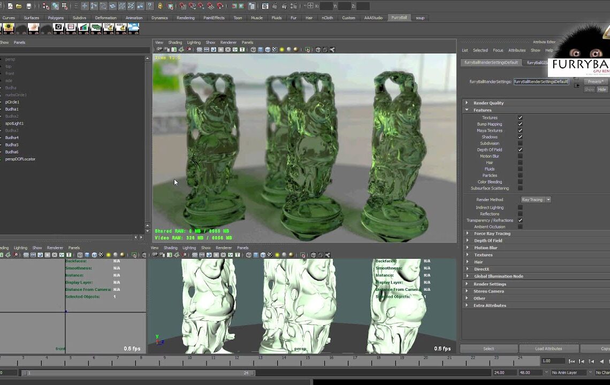Image resolution: width=610 pixels, height=385 pixels.
Task: Select the FurryBall shelf tab
Action: (x=399, y=18)
